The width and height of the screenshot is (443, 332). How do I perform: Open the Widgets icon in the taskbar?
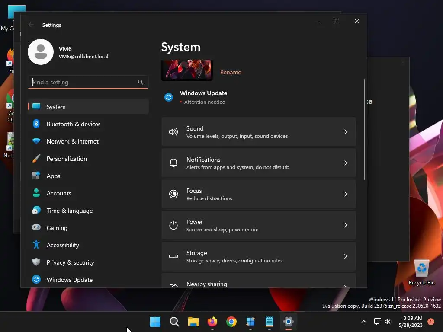(250, 322)
